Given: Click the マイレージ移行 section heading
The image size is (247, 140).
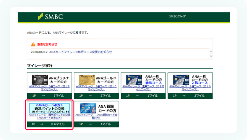Looking at the screenshot, I should click(x=40, y=66).
